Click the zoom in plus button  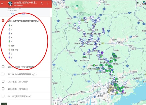[x=56, y=103]
